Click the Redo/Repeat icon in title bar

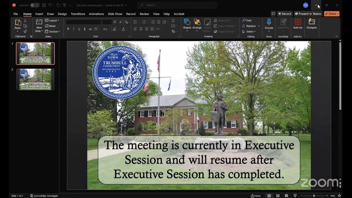pyautogui.click(x=58, y=5)
